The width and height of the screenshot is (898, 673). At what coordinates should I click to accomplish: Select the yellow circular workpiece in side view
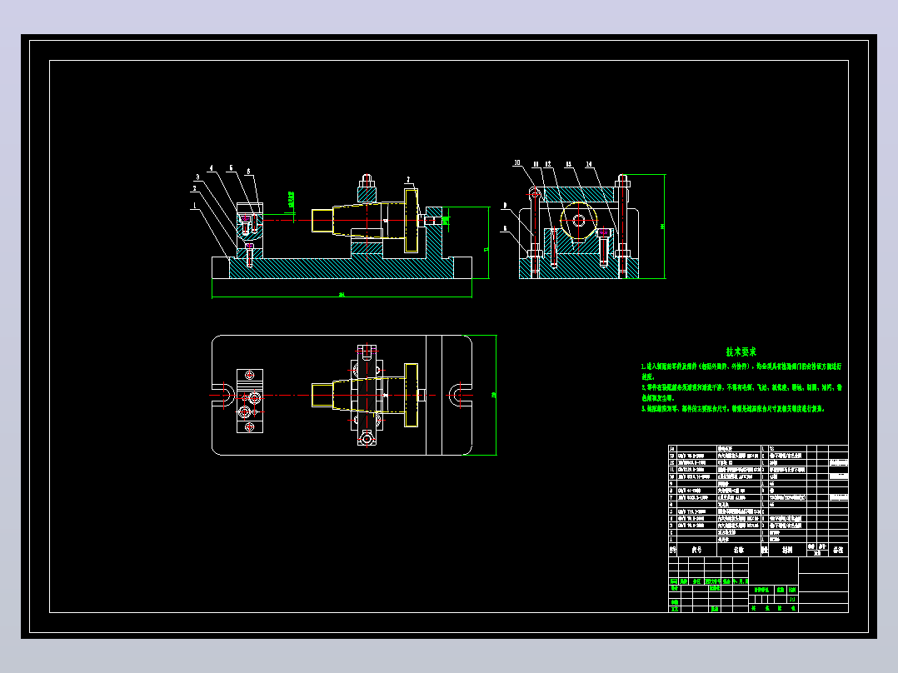pos(578,220)
